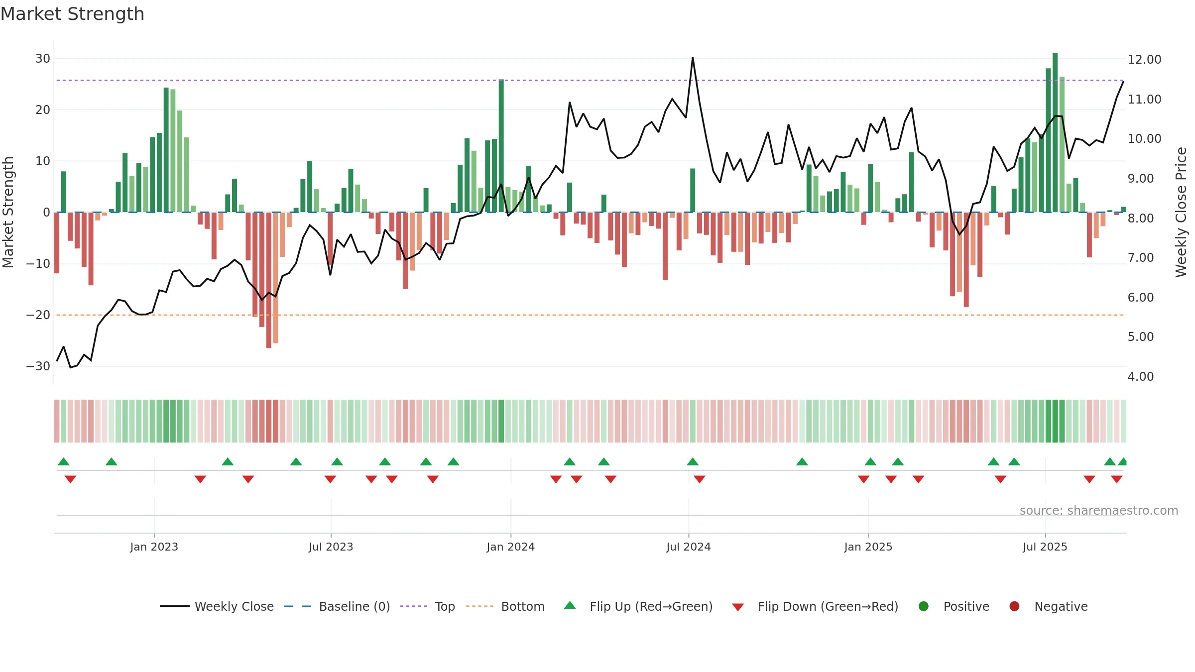The width and height of the screenshot is (1195, 672).
Task: Click the weekly close price peak near Jul 2024
Action: coord(693,58)
